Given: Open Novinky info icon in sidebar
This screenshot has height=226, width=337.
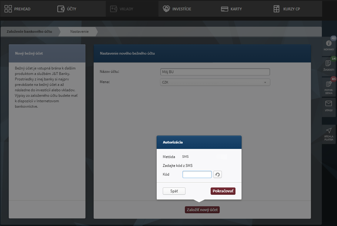Looking at the screenshot, I should [329, 43].
